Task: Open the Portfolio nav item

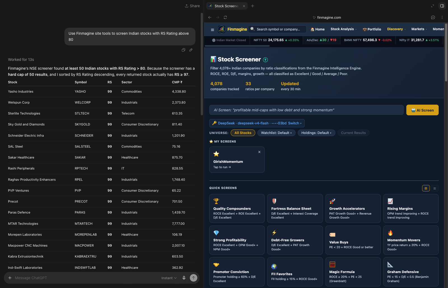Action: pos(372,29)
